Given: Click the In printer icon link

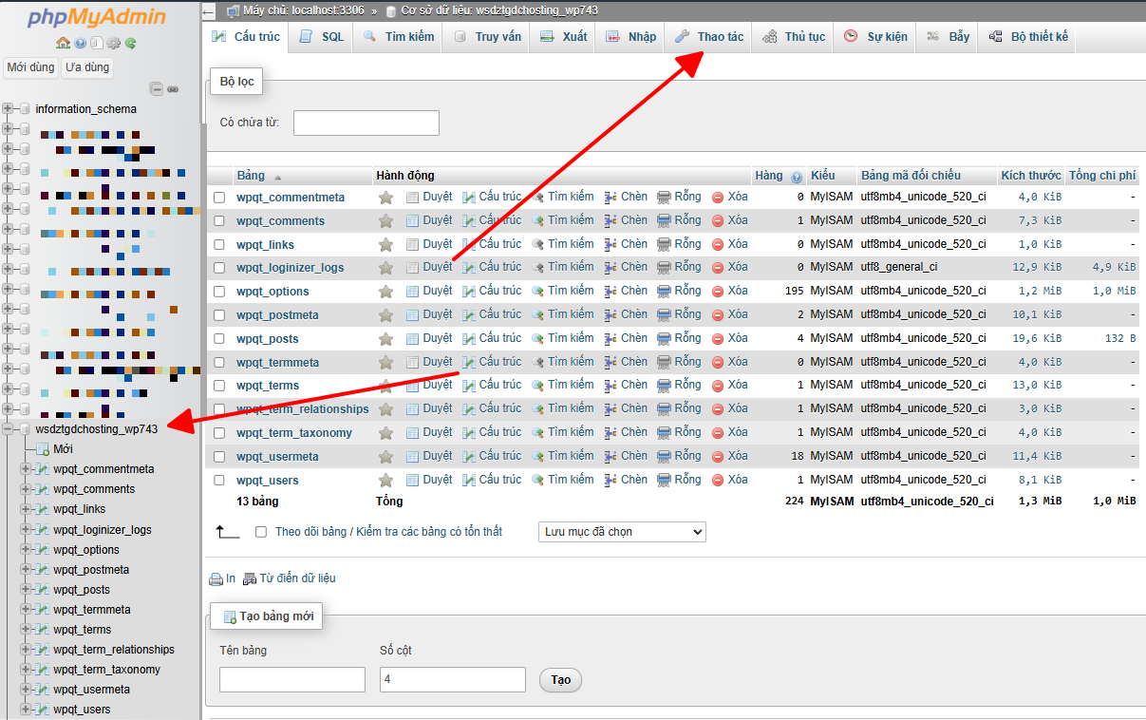Looking at the screenshot, I should coord(216,578).
